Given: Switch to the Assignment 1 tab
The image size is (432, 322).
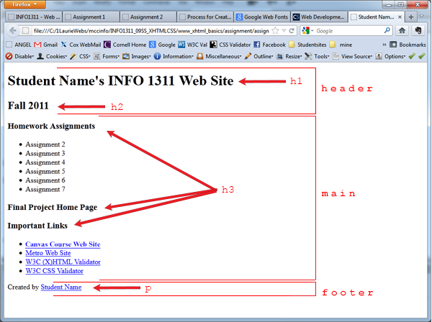Looking at the screenshot, I should click(91, 17).
